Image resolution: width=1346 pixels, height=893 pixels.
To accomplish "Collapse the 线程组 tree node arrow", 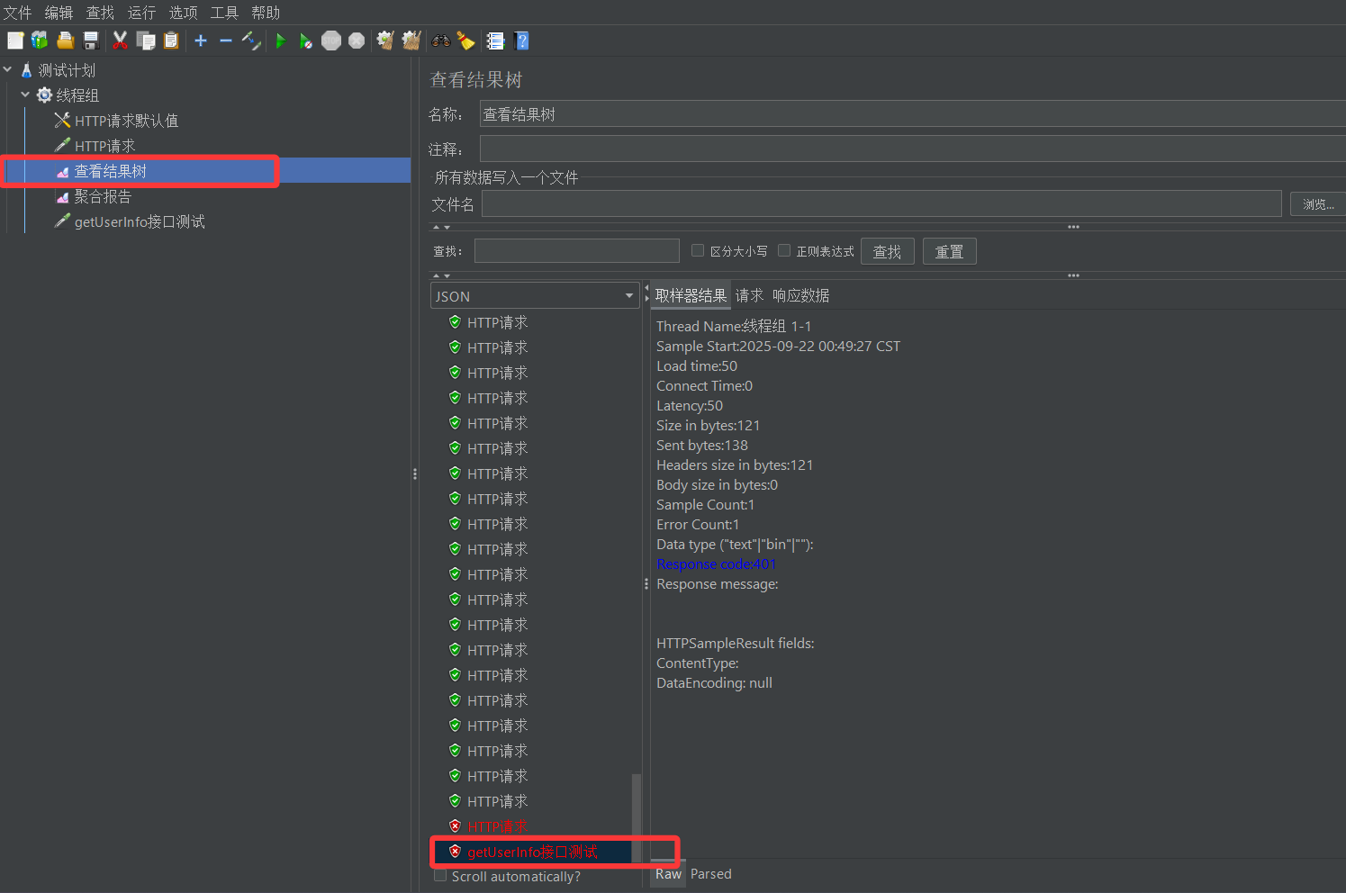I will coord(25,95).
